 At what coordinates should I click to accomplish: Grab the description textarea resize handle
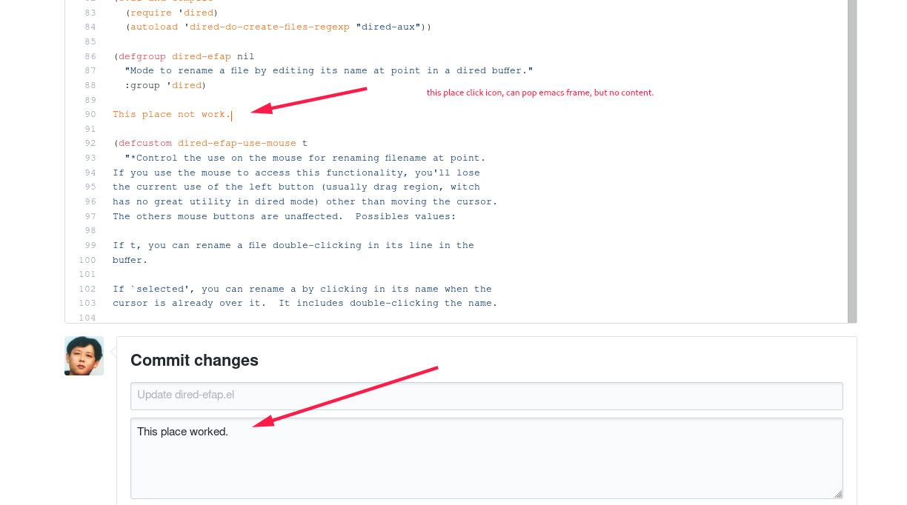838,494
